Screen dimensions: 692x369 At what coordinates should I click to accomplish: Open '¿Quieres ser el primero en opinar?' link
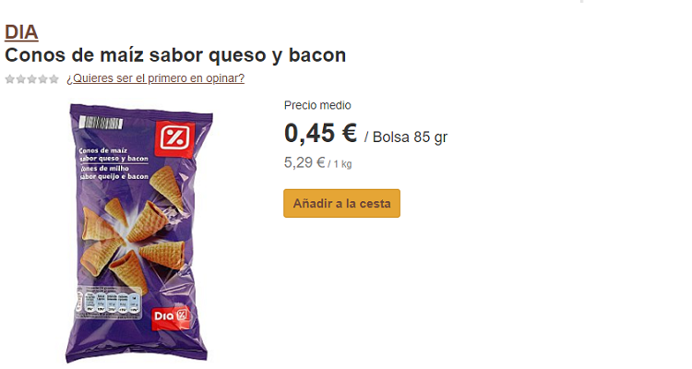point(155,78)
